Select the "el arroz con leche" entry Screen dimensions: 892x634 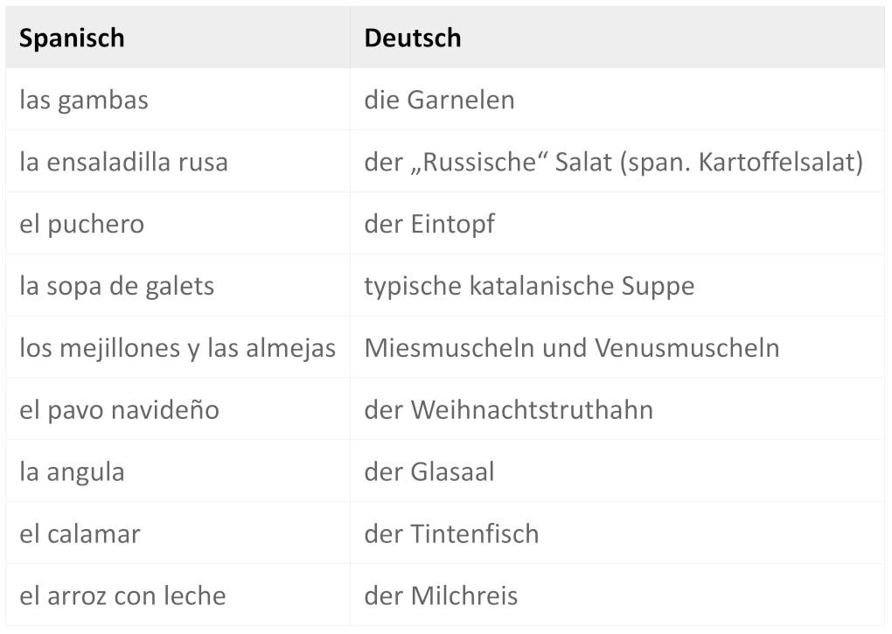[x=122, y=596]
